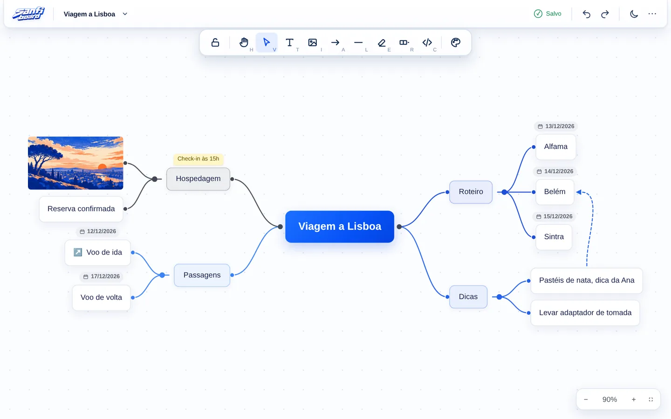Select the mind map node tool
The width and height of the screenshot is (671, 419).
(x=404, y=42)
